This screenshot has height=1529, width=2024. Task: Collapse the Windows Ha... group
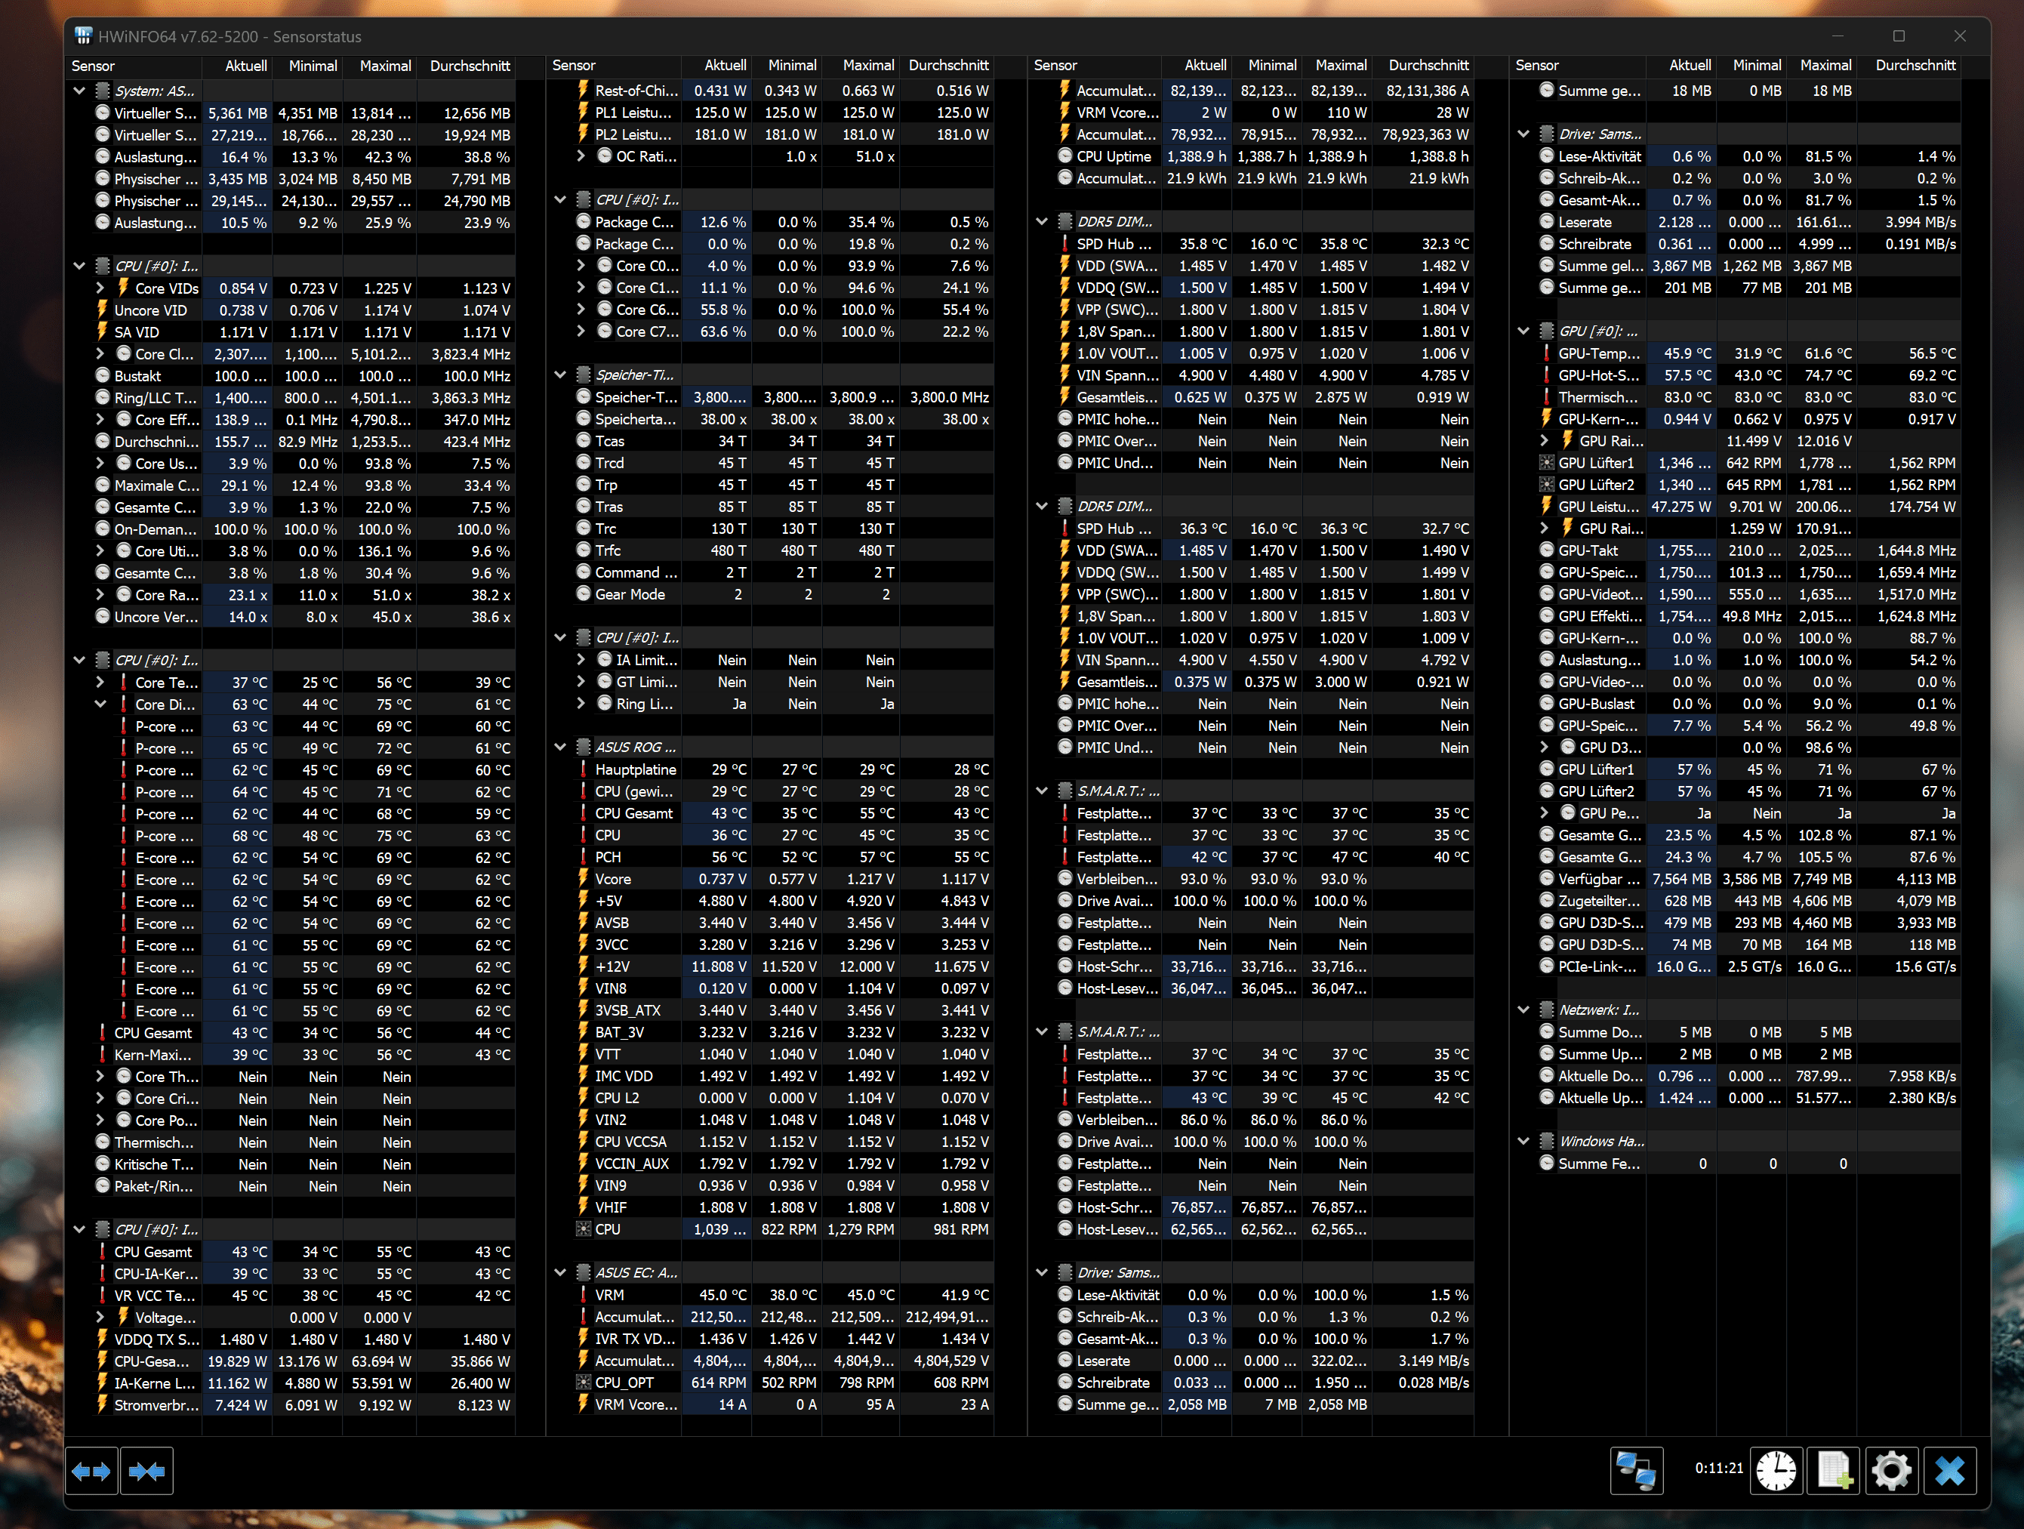point(1524,1141)
